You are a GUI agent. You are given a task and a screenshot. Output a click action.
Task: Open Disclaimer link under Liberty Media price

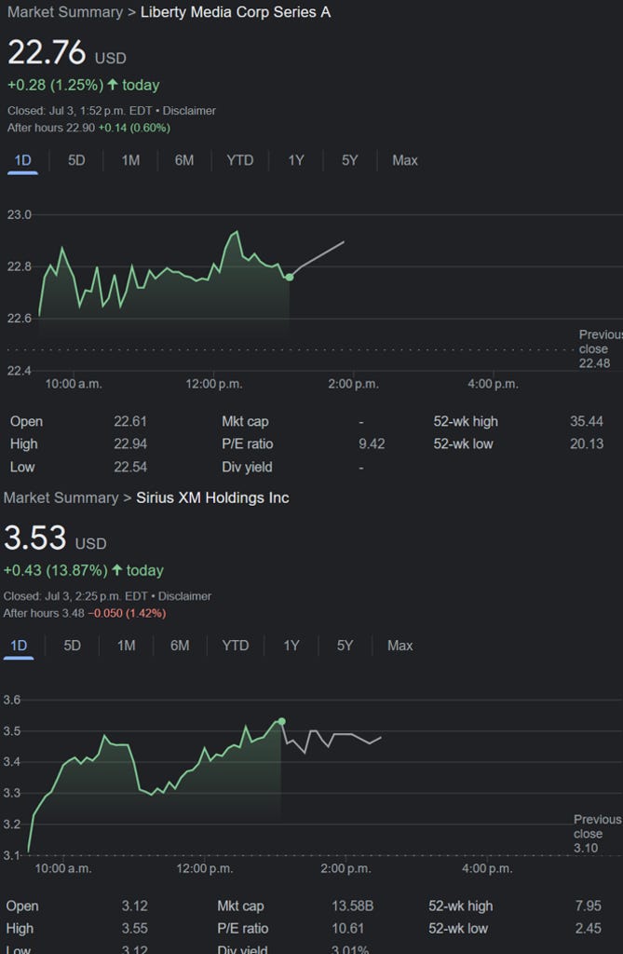tap(189, 111)
